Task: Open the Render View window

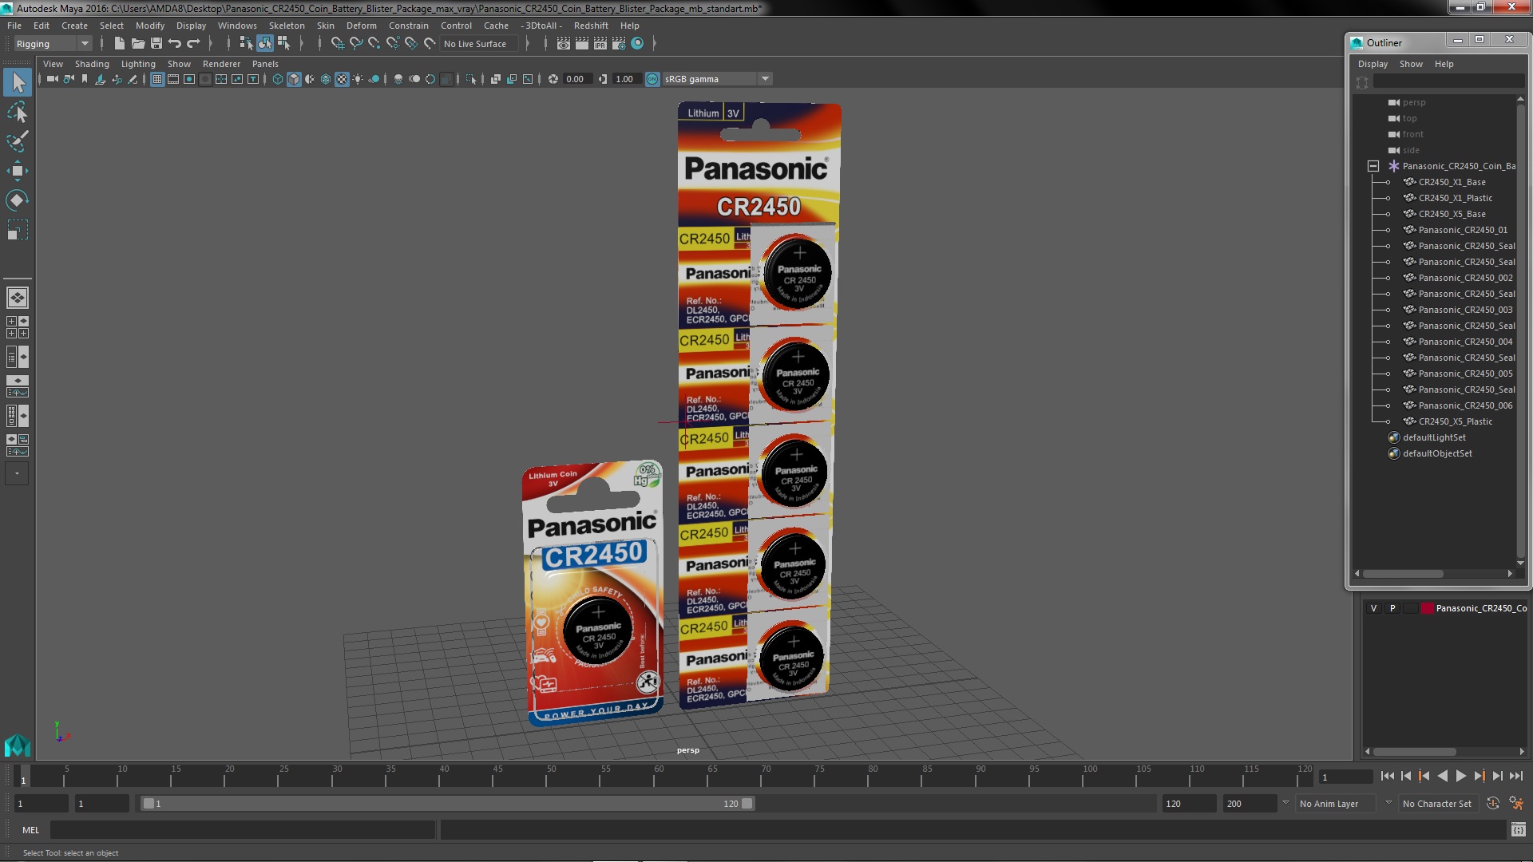Action: (x=564, y=44)
